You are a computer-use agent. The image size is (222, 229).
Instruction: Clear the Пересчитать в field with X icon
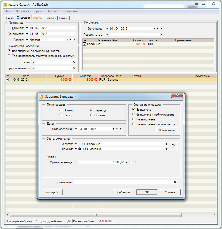(162, 34)
